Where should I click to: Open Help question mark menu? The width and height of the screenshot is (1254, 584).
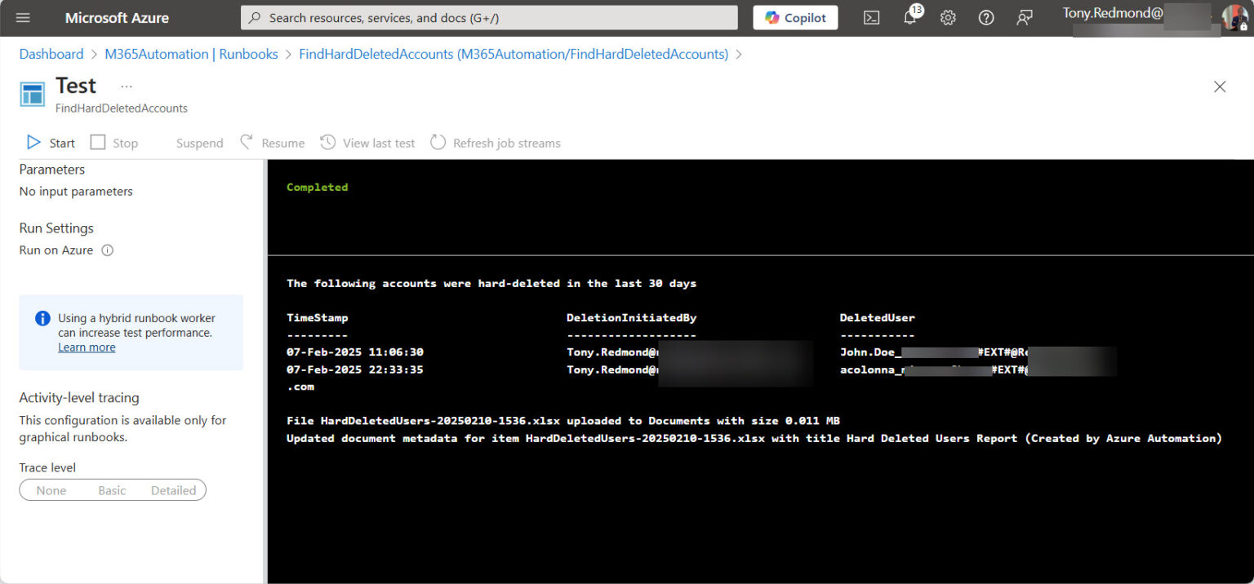coord(986,18)
